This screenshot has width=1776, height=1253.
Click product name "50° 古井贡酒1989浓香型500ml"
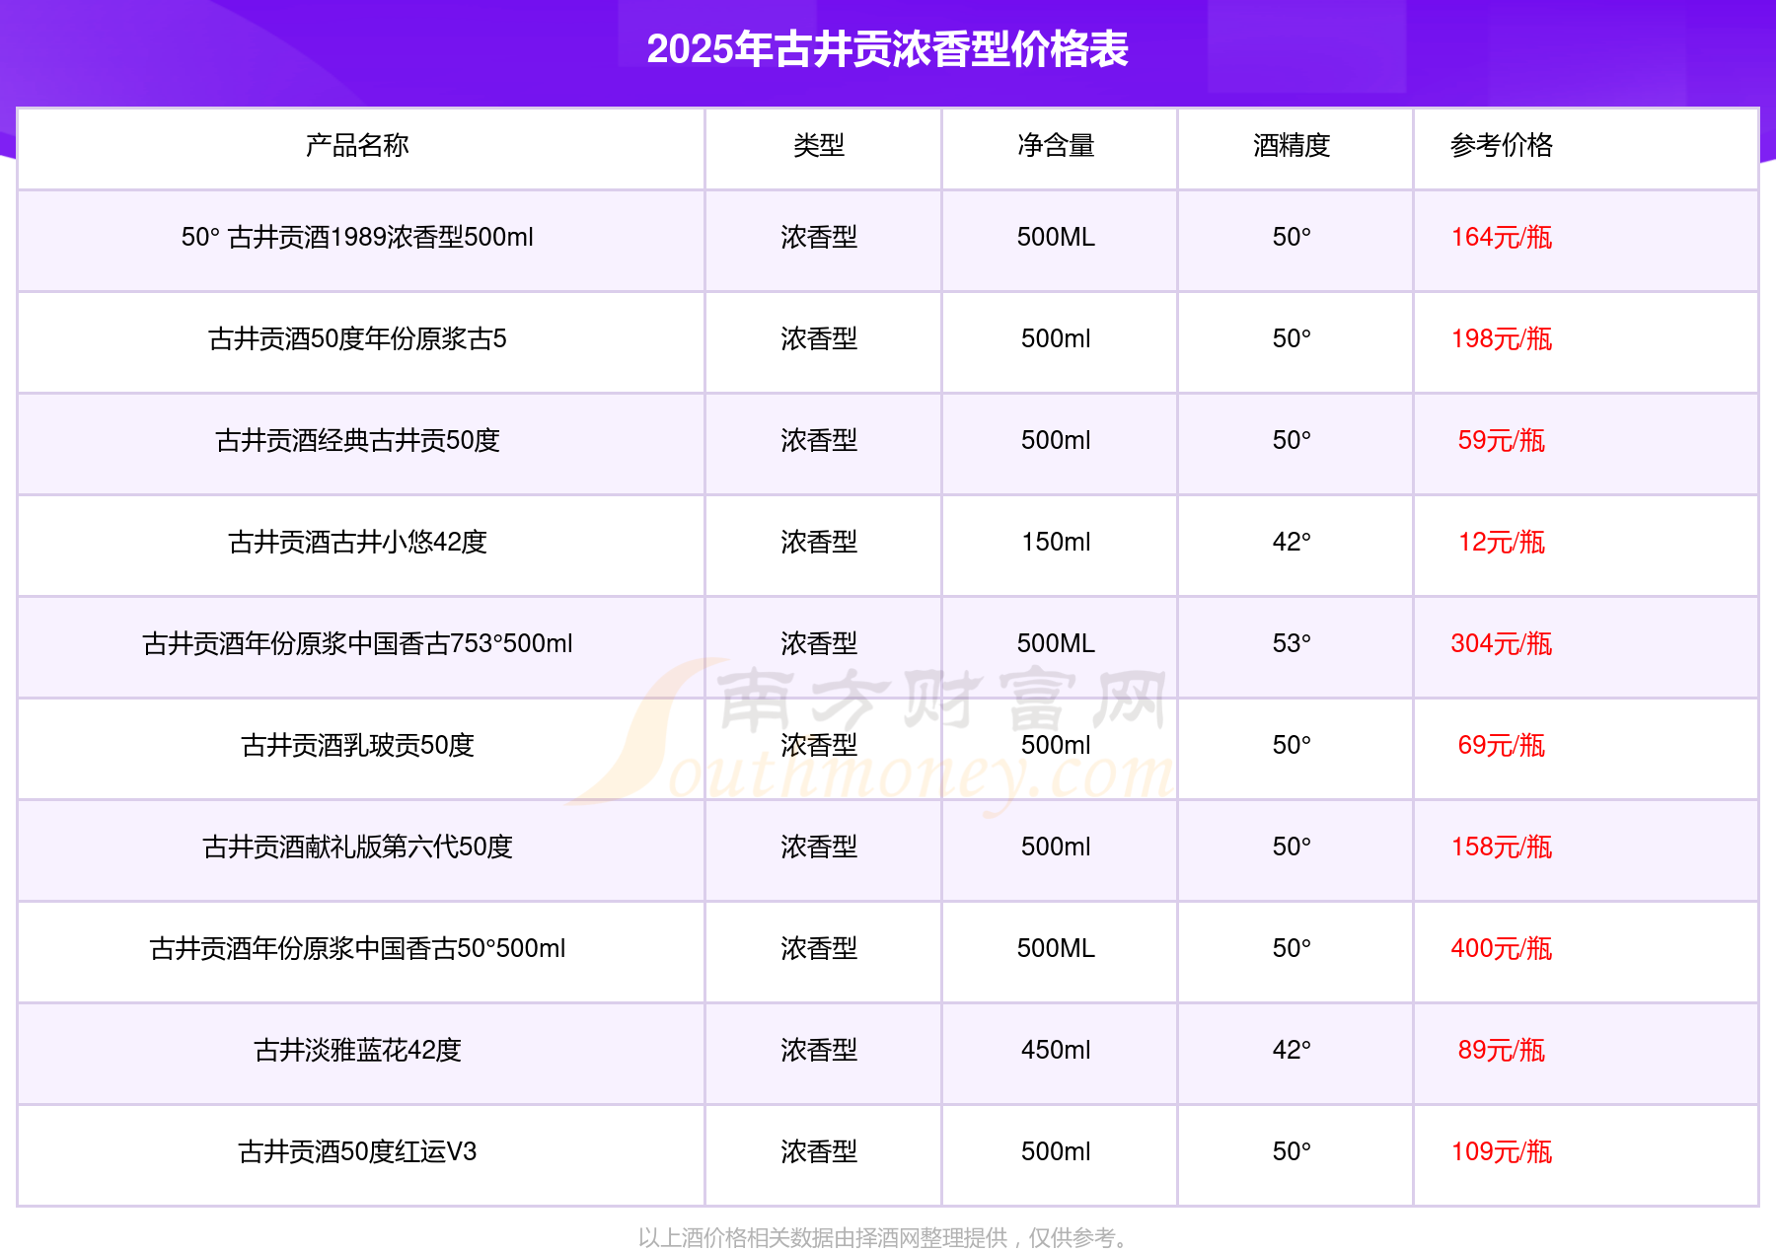(357, 238)
